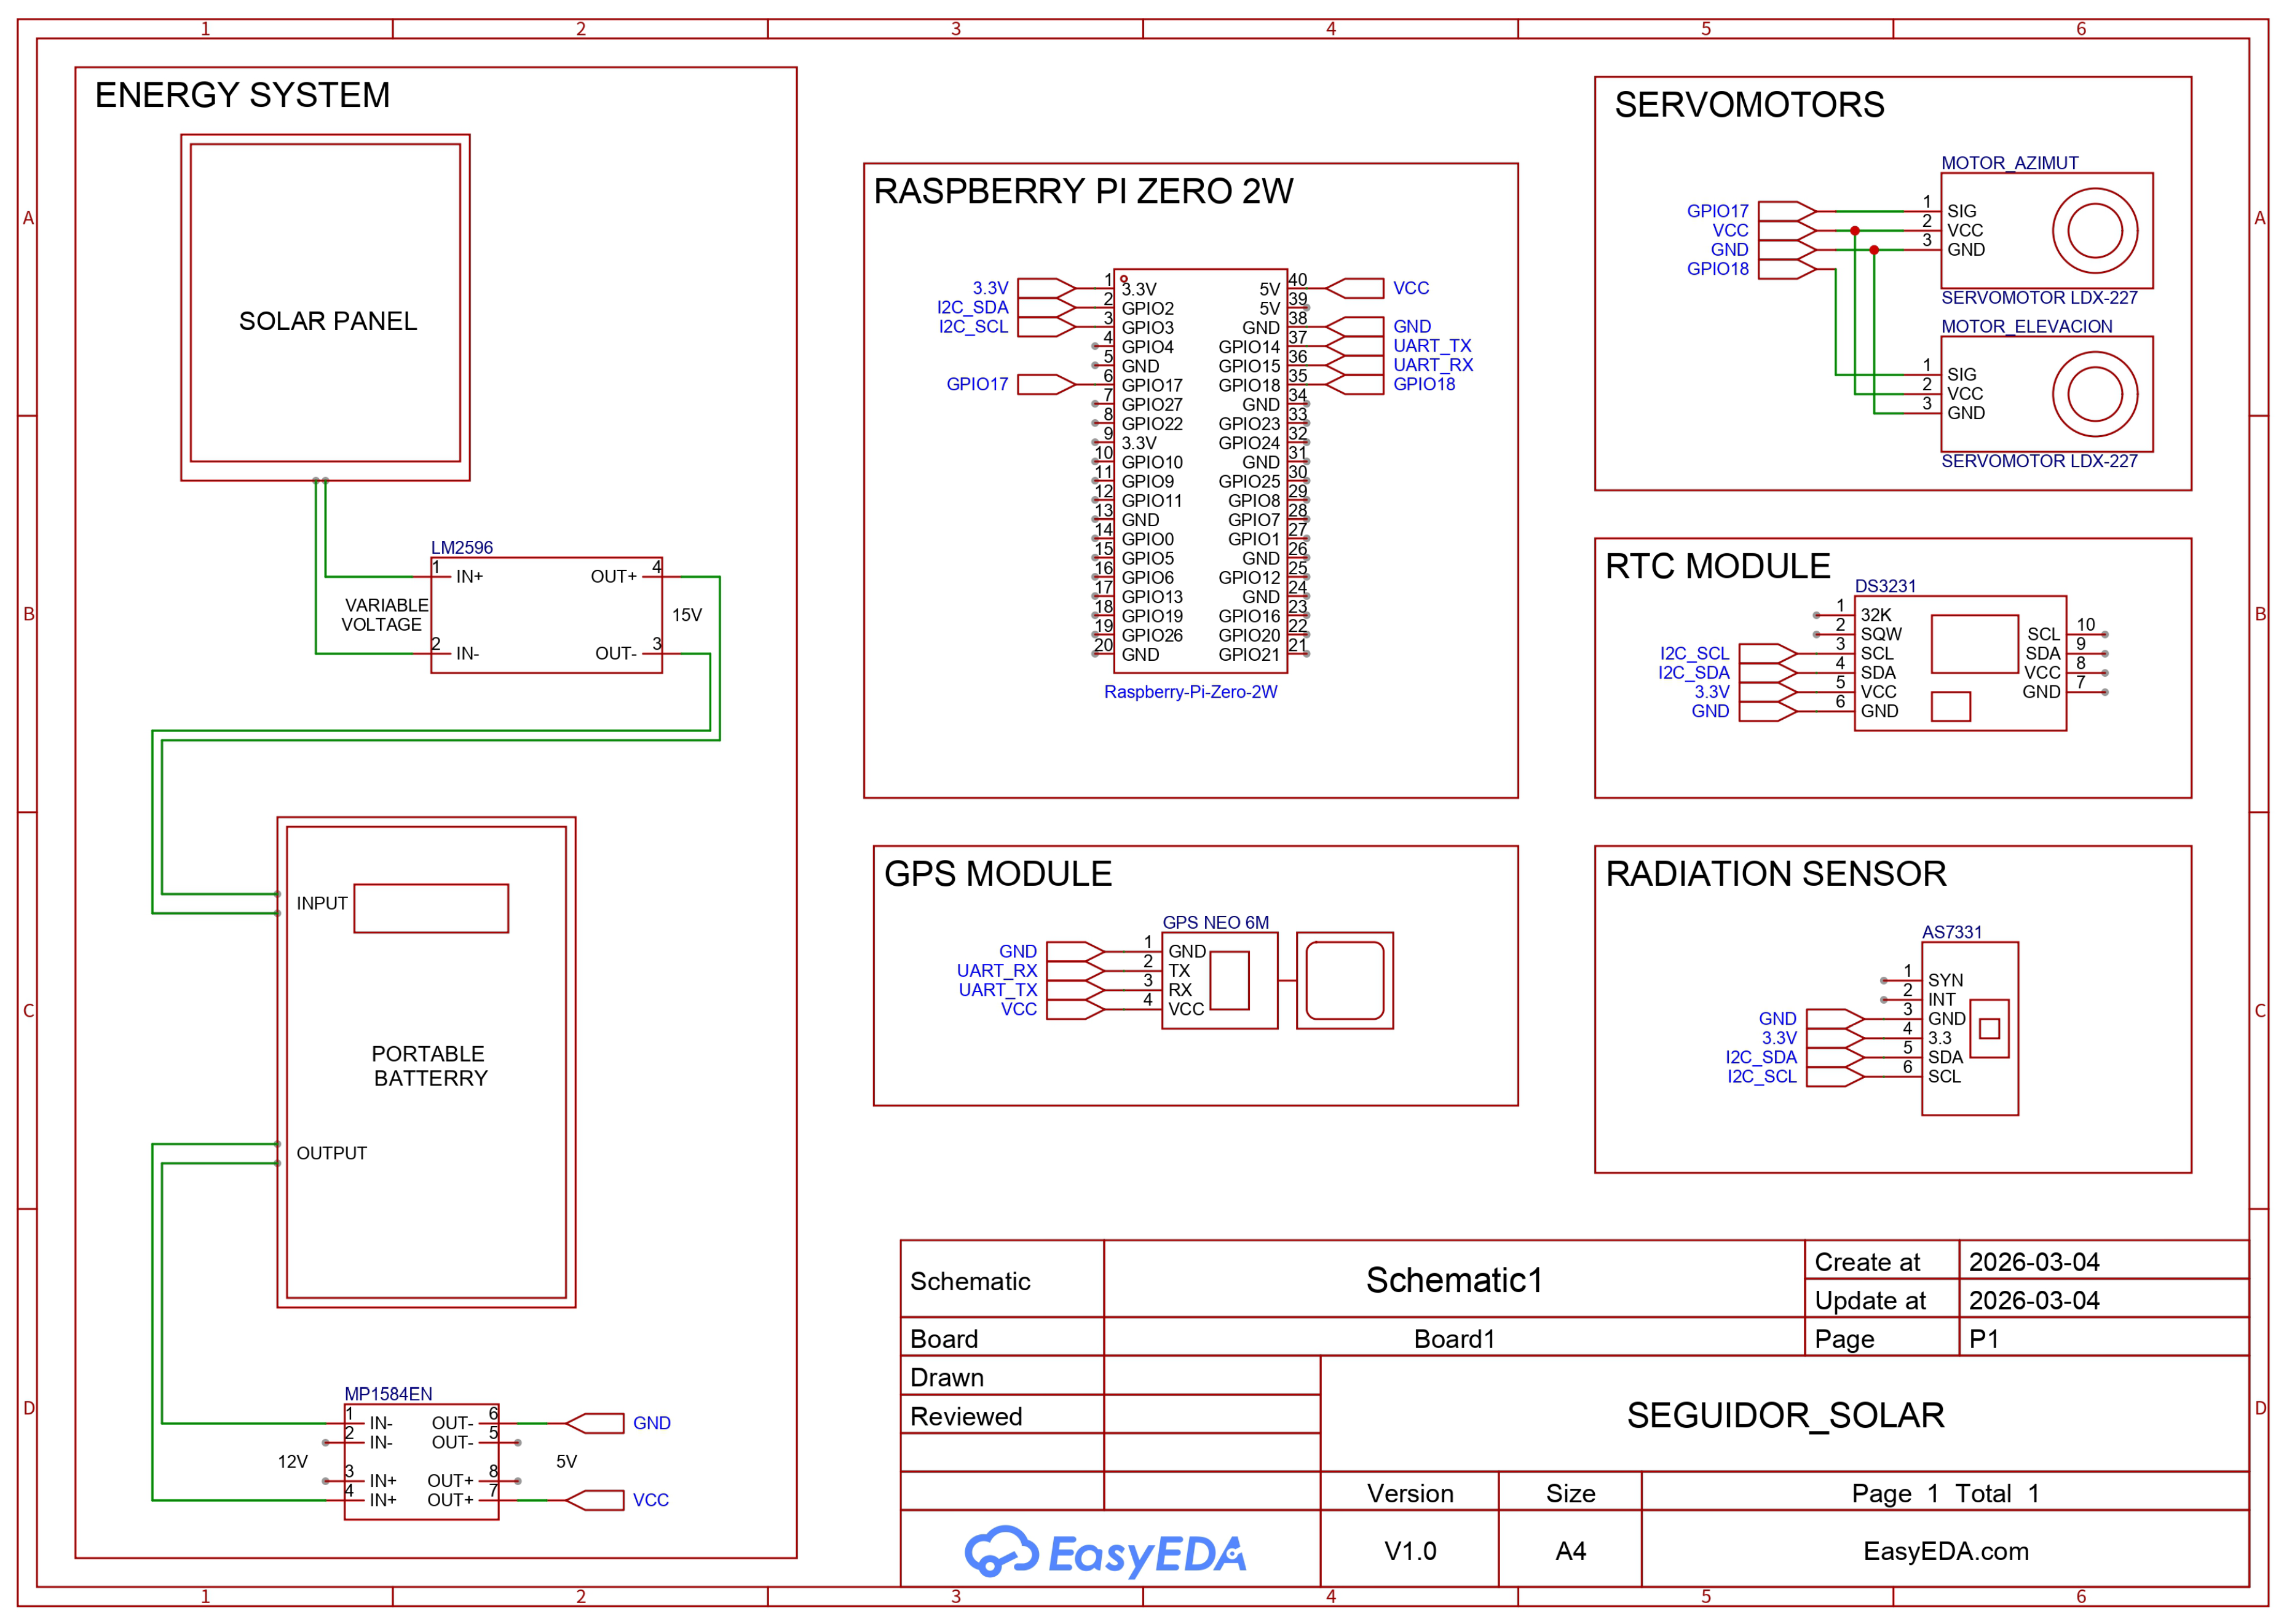The height and width of the screenshot is (1624, 2284).
Task: Select the UART_TX net label near pin 37
Action: coord(1432,346)
